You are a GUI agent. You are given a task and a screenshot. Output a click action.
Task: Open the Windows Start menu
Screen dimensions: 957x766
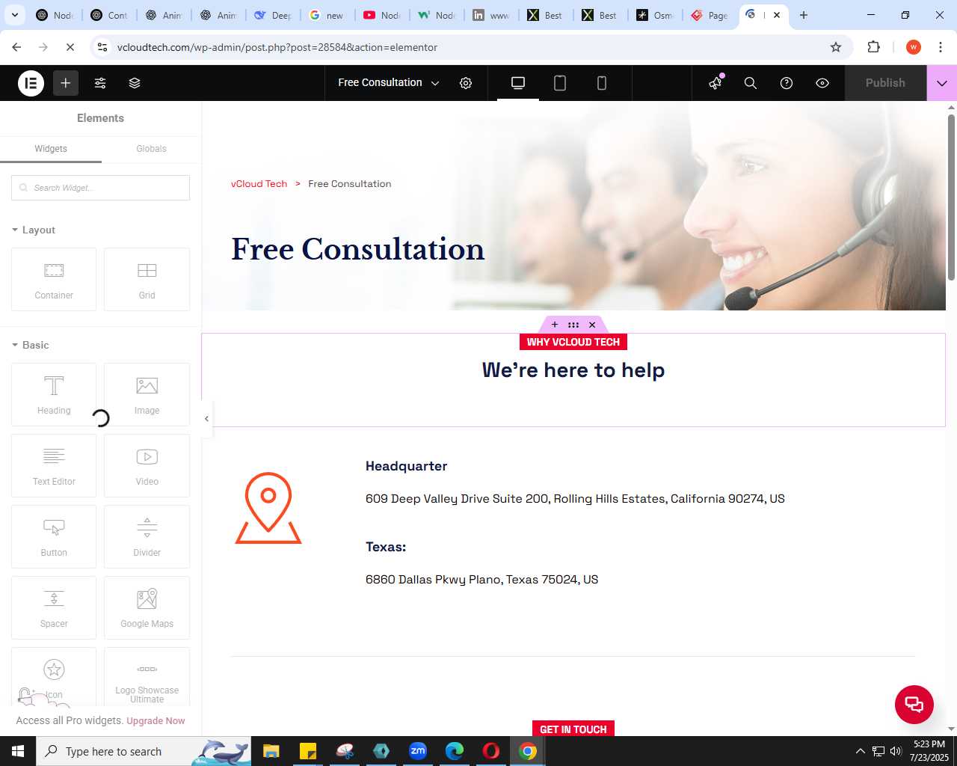(x=18, y=751)
